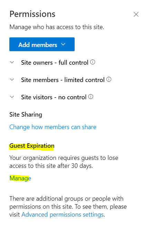
Task: Open the Manage guest expiration link
Action: (20, 178)
